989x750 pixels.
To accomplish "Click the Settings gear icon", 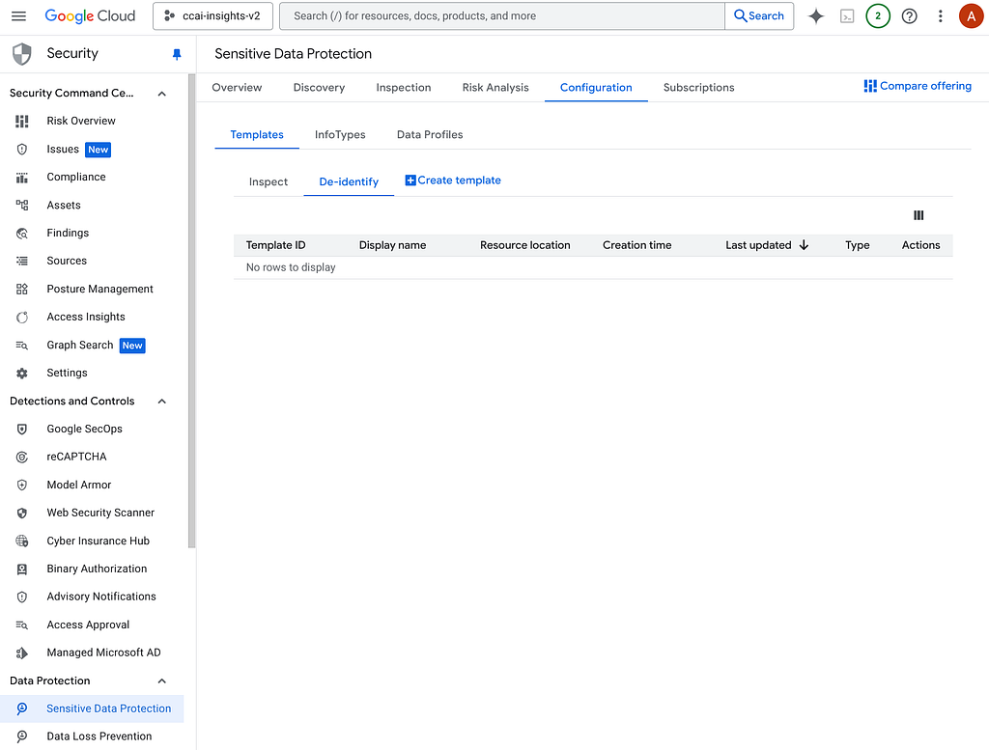I will point(22,374).
